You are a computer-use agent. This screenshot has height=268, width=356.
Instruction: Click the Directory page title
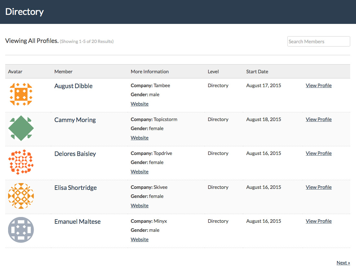25,12
